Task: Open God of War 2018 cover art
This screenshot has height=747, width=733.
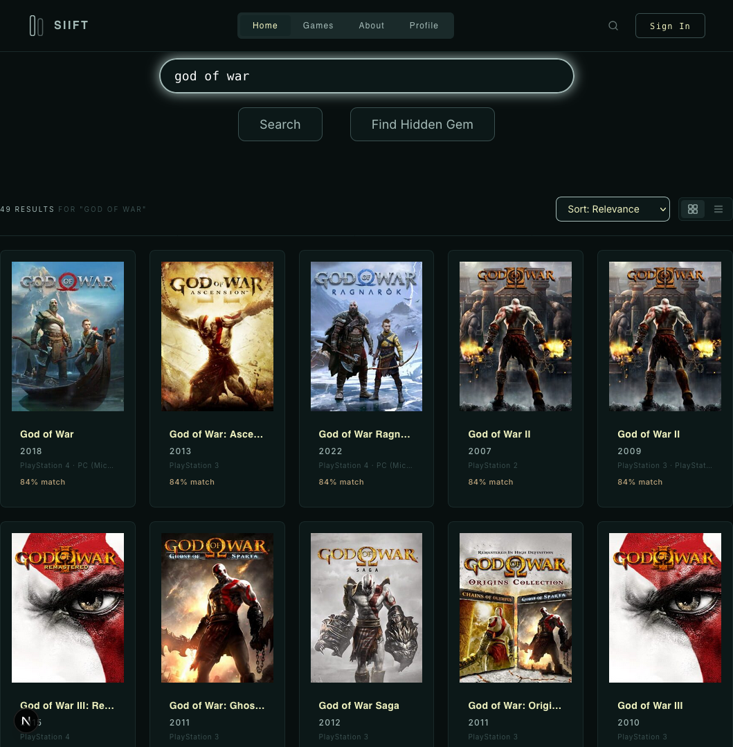Action: pyautogui.click(x=68, y=336)
